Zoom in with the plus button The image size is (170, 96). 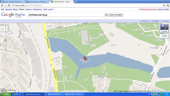(6, 44)
